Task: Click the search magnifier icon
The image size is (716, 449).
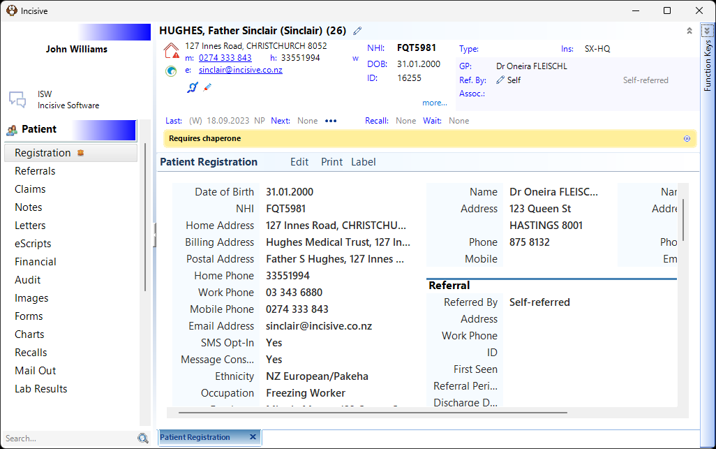Action: tap(143, 439)
